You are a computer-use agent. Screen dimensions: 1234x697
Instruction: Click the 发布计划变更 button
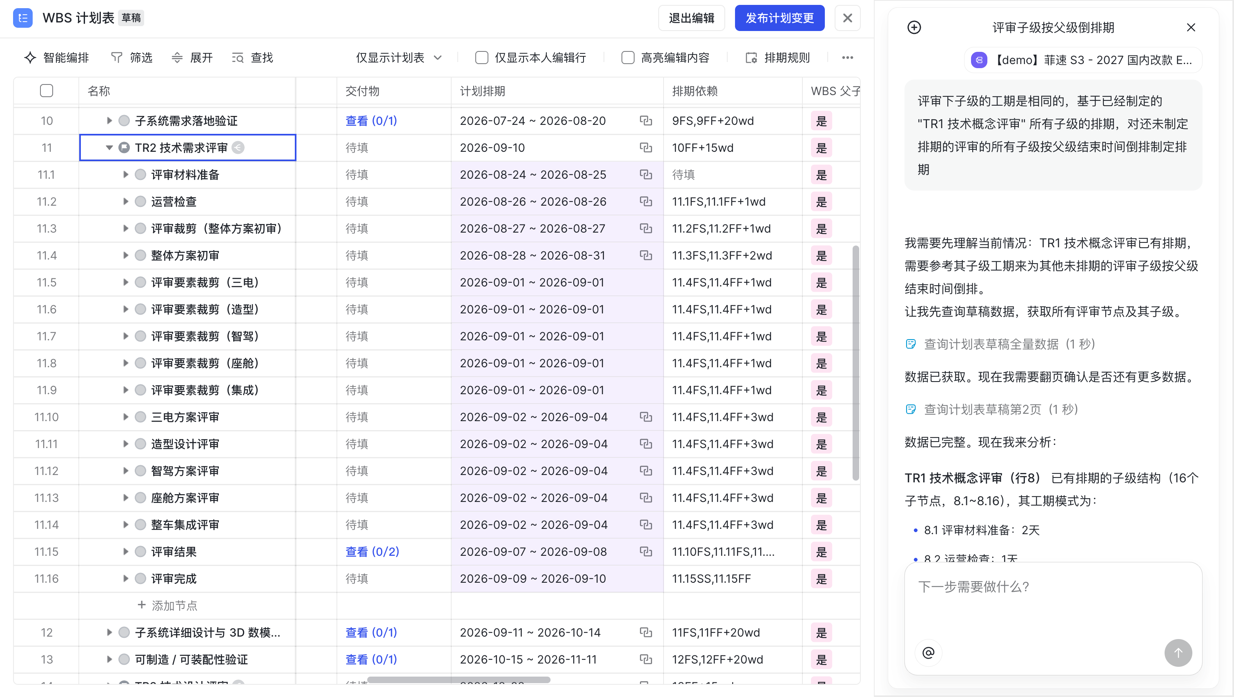[x=780, y=18]
